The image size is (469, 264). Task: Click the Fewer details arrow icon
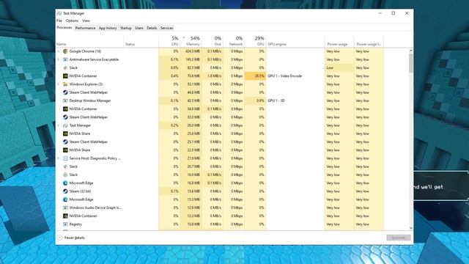(x=59, y=238)
